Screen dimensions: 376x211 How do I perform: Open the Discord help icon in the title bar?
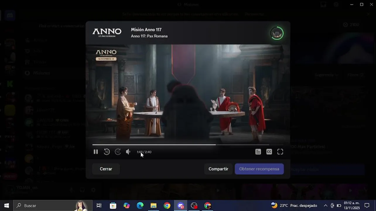pos(336,4)
